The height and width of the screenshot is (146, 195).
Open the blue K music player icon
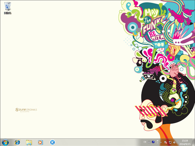pyautogui.click(x=52, y=142)
